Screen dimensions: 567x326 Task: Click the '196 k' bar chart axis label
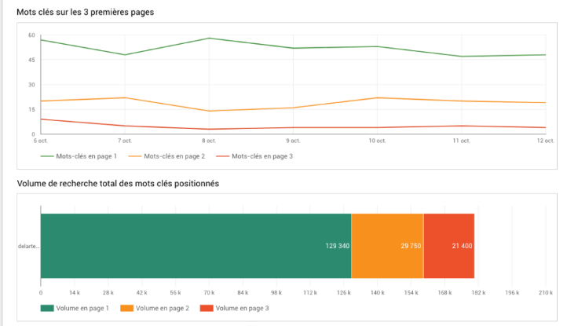pos(512,293)
